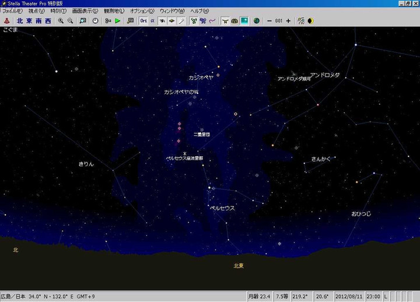This screenshot has height=302, width=420.
Task: Click the teal star chart mode icon
Action: click(244, 21)
